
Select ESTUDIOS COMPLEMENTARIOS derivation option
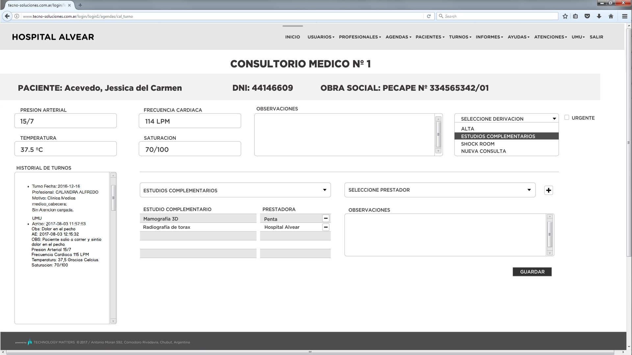click(x=506, y=136)
